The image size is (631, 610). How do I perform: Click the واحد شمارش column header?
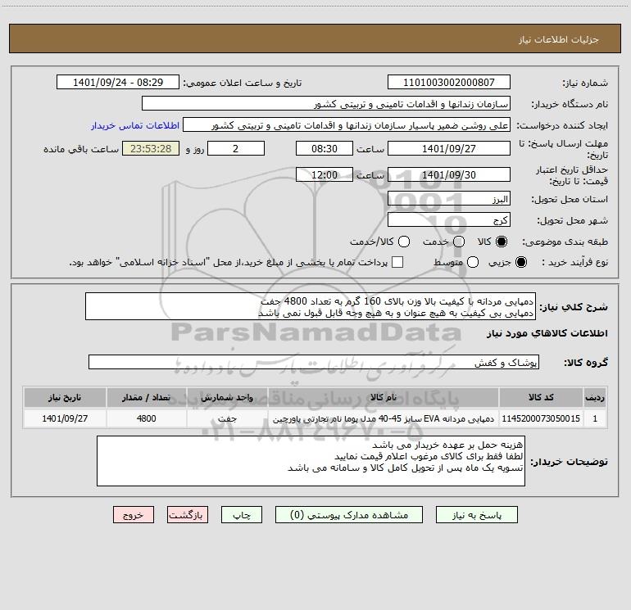click(x=227, y=397)
